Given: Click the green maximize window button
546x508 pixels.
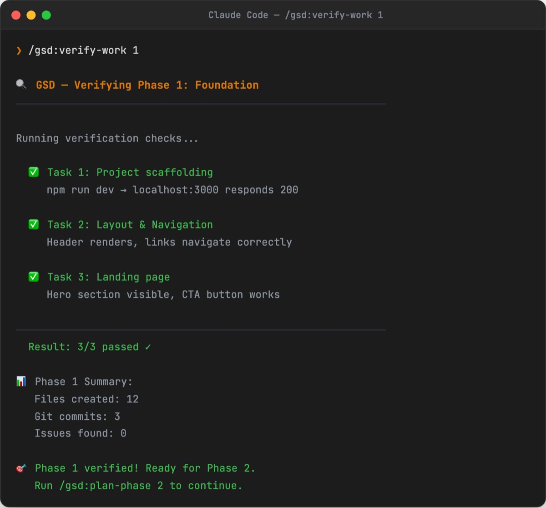Looking at the screenshot, I should click(x=46, y=15).
